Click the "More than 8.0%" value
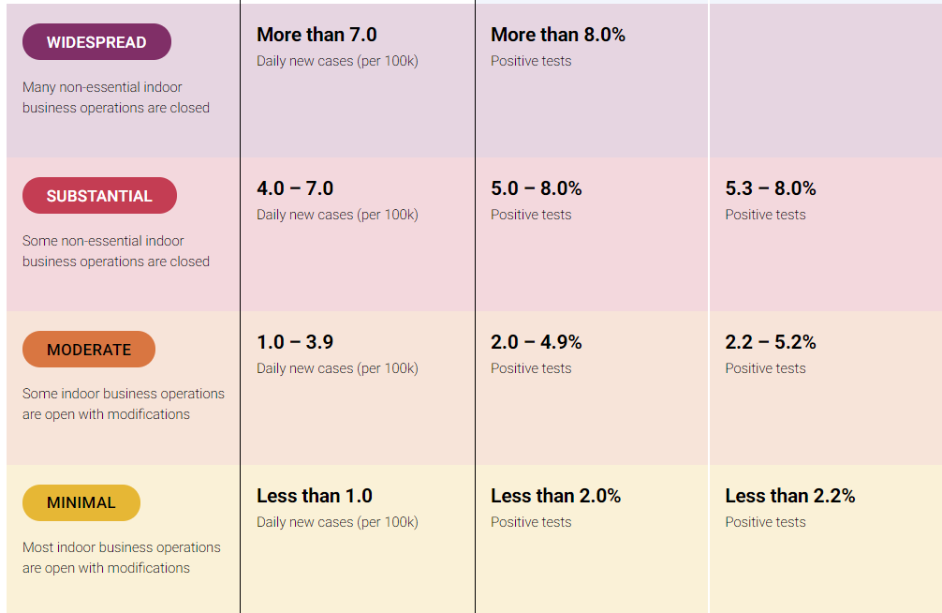Image resolution: width=942 pixels, height=613 pixels. click(558, 35)
